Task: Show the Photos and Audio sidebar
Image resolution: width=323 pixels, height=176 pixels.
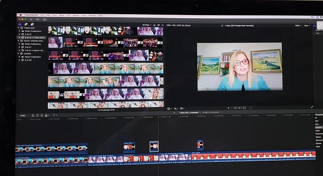Action: 26,24
